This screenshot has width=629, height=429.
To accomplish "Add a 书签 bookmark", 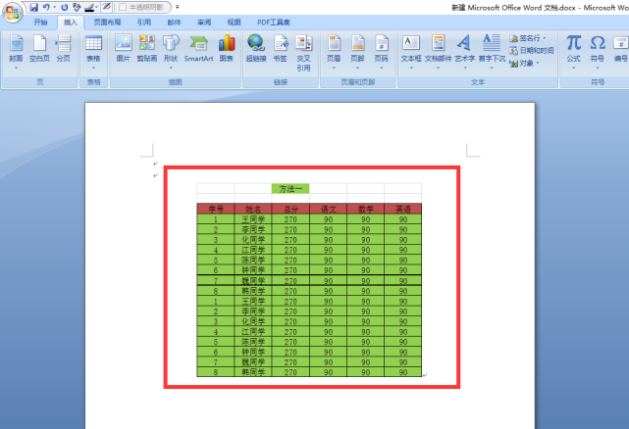I will coord(280,49).
